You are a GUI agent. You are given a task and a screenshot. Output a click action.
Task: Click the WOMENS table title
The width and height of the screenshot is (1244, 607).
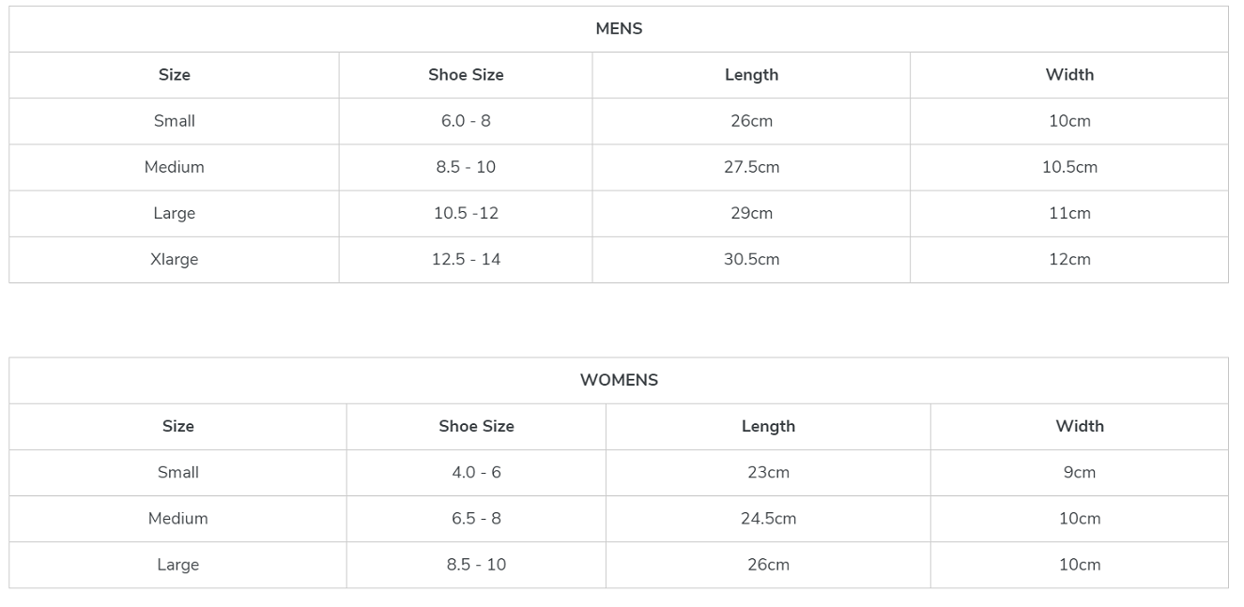619,380
